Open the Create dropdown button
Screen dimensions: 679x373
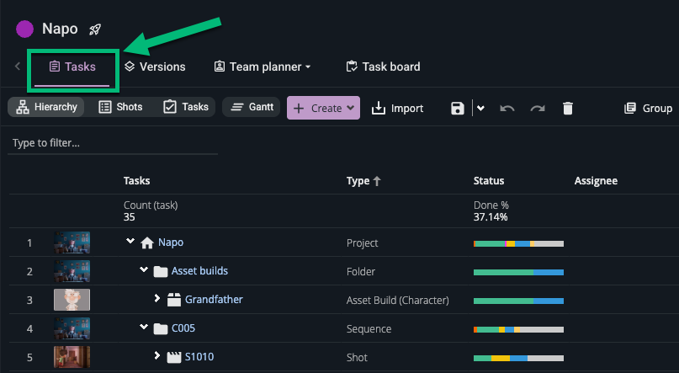(x=323, y=108)
